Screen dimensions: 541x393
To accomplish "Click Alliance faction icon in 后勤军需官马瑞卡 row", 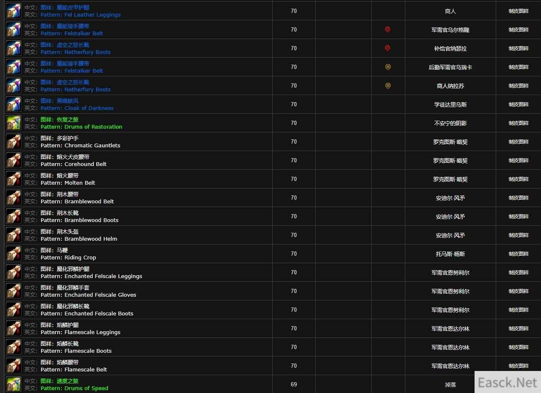I will pos(388,67).
